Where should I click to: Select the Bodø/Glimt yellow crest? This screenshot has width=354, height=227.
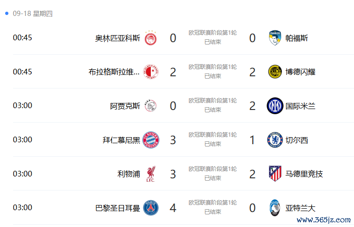tap(275, 72)
